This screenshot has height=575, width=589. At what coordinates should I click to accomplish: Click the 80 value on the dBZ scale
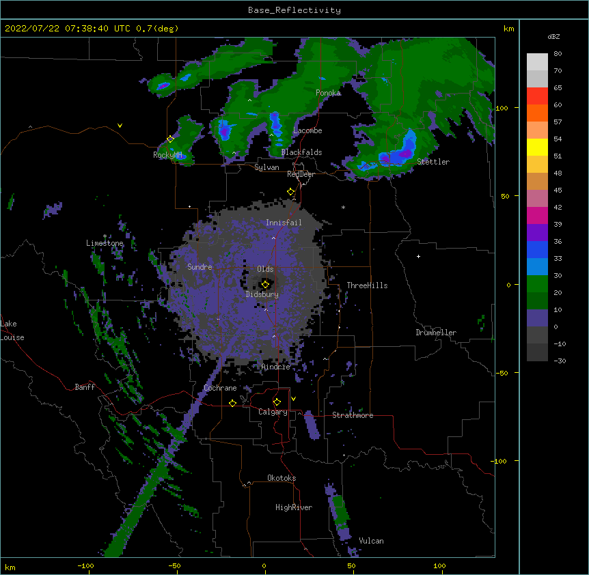[558, 54]
